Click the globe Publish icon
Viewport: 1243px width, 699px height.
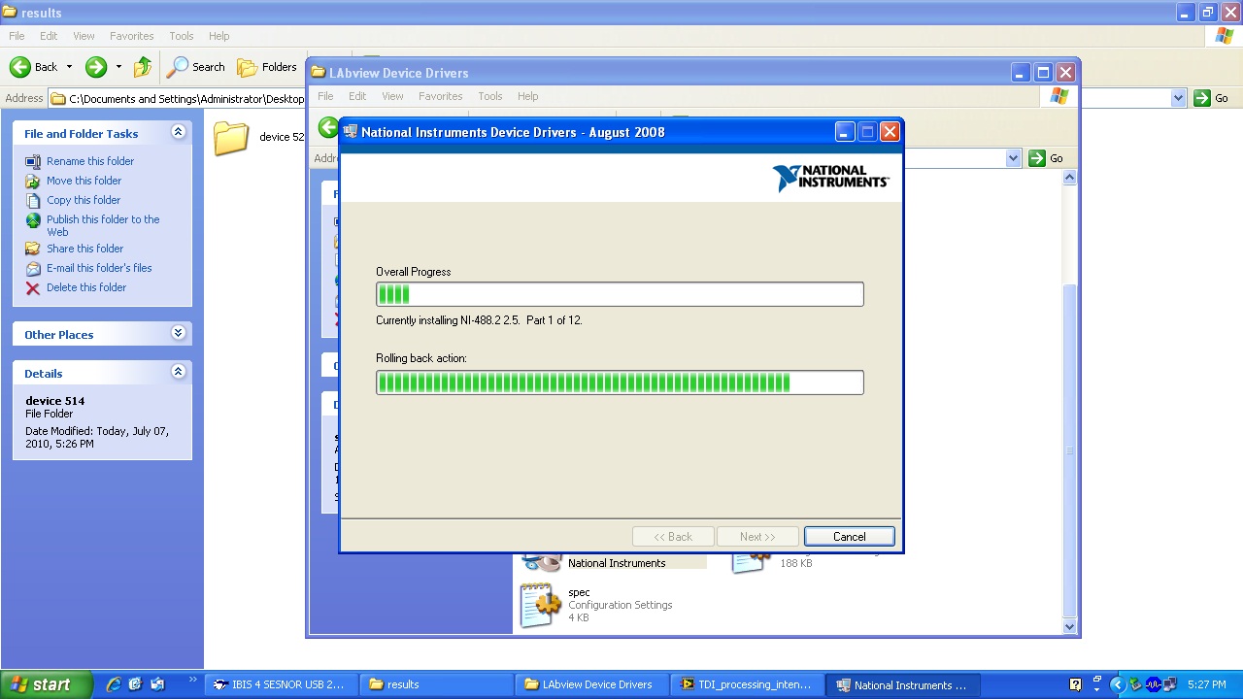click(33, 220)
